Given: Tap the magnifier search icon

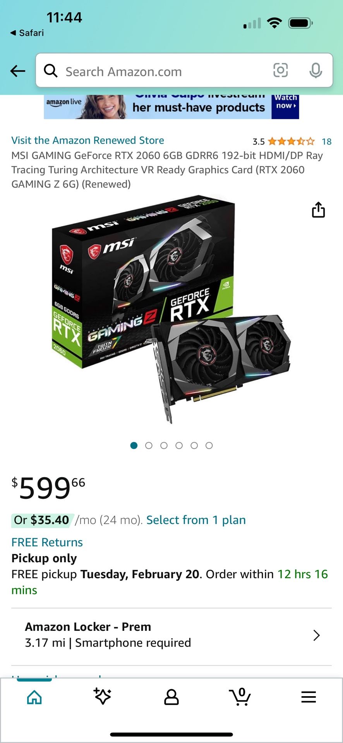Looking at the screenshot, I should 50,71.
